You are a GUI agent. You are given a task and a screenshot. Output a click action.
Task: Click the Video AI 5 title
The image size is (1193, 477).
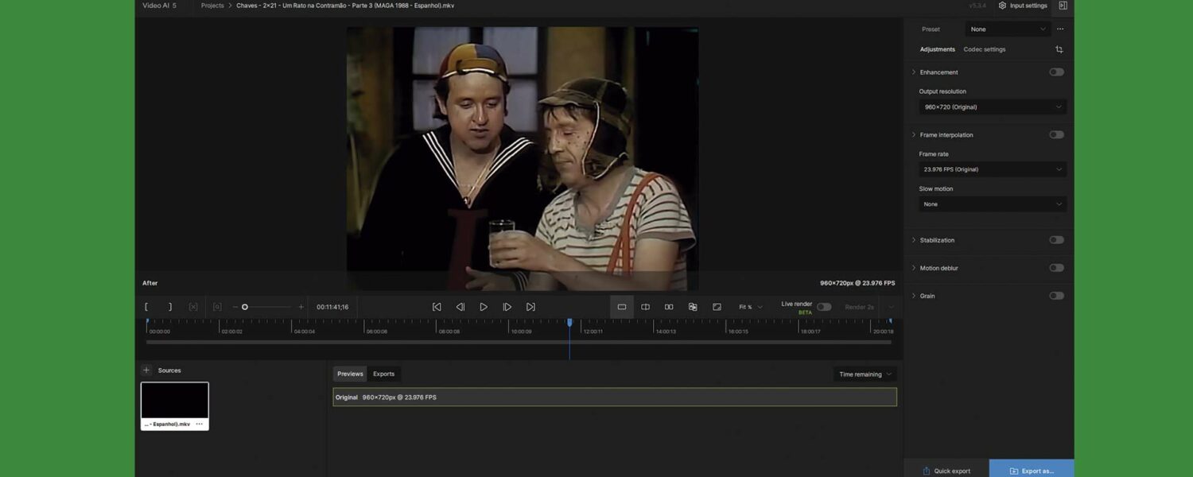tap(159, 6)
